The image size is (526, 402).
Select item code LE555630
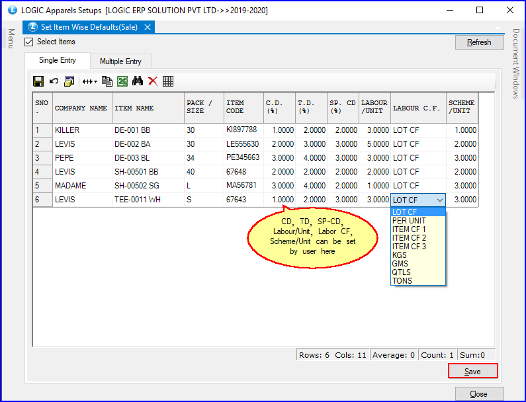pyautogui.click(x=243, y=144)
